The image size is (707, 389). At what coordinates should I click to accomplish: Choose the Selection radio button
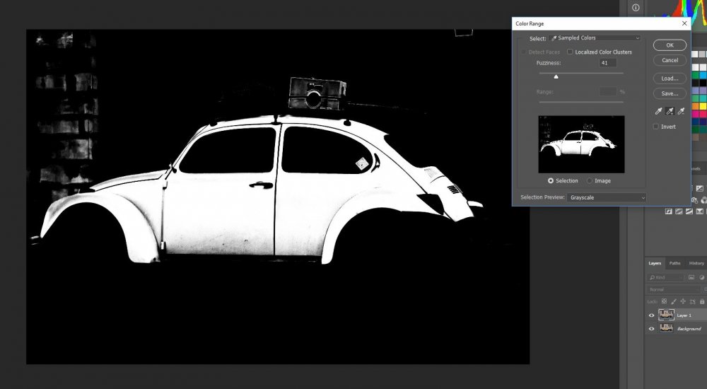coord(551,180)
